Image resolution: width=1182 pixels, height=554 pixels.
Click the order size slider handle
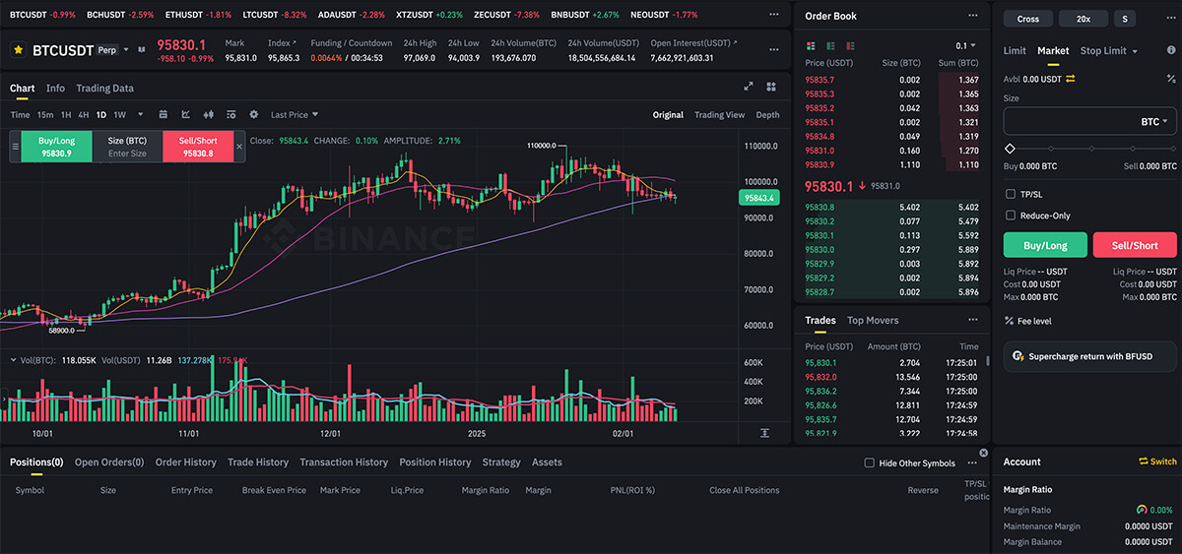click(1010, 149)
